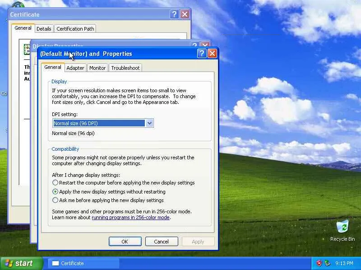Click the Normal size (96 dpi) description text

point(73,133)
